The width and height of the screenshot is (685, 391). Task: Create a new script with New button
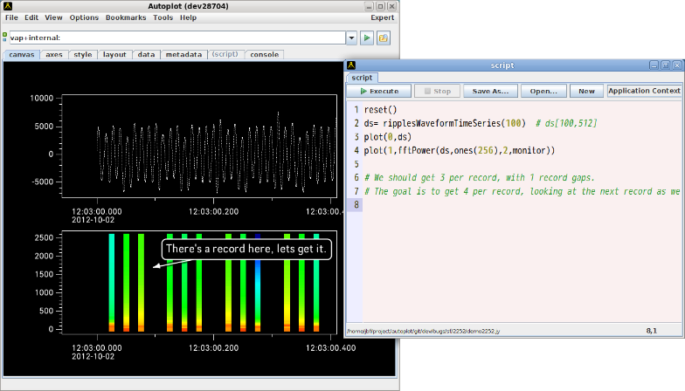(x=586, y=91)
